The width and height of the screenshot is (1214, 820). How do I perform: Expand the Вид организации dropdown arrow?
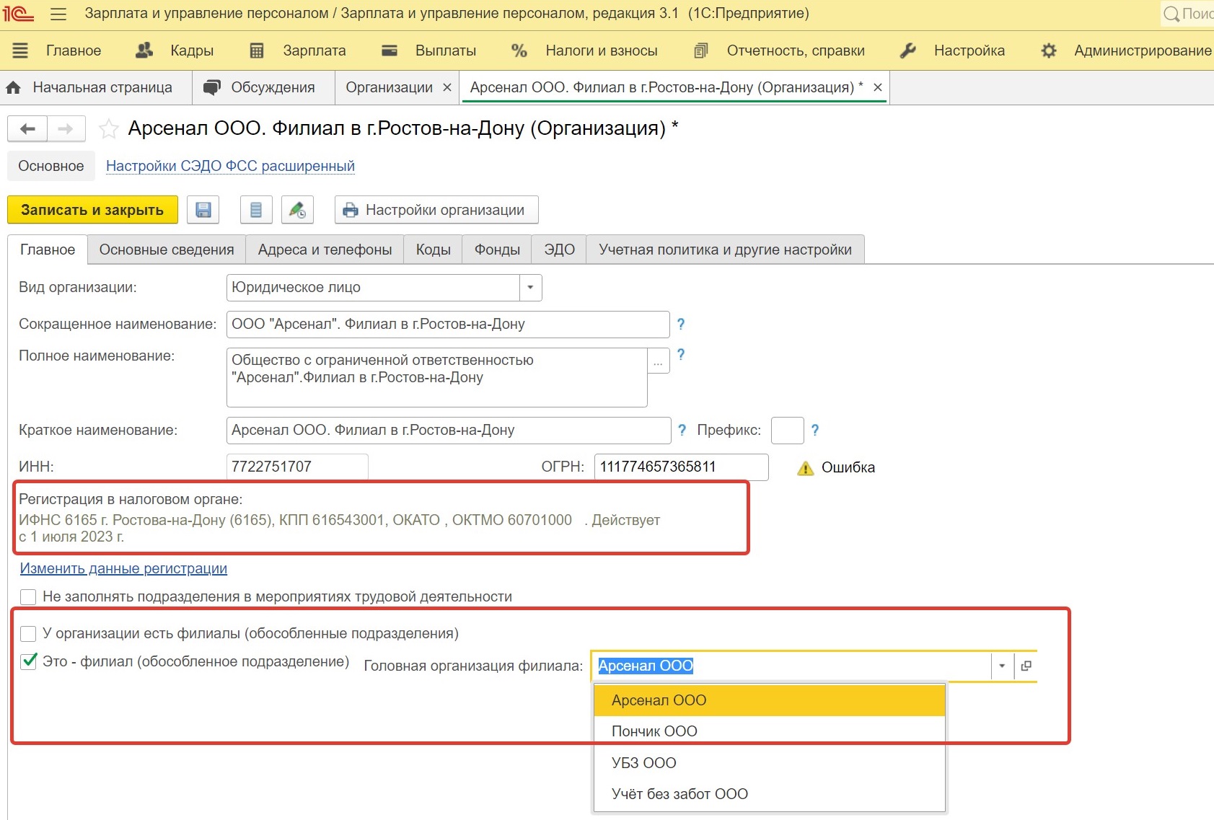(530, 287)
